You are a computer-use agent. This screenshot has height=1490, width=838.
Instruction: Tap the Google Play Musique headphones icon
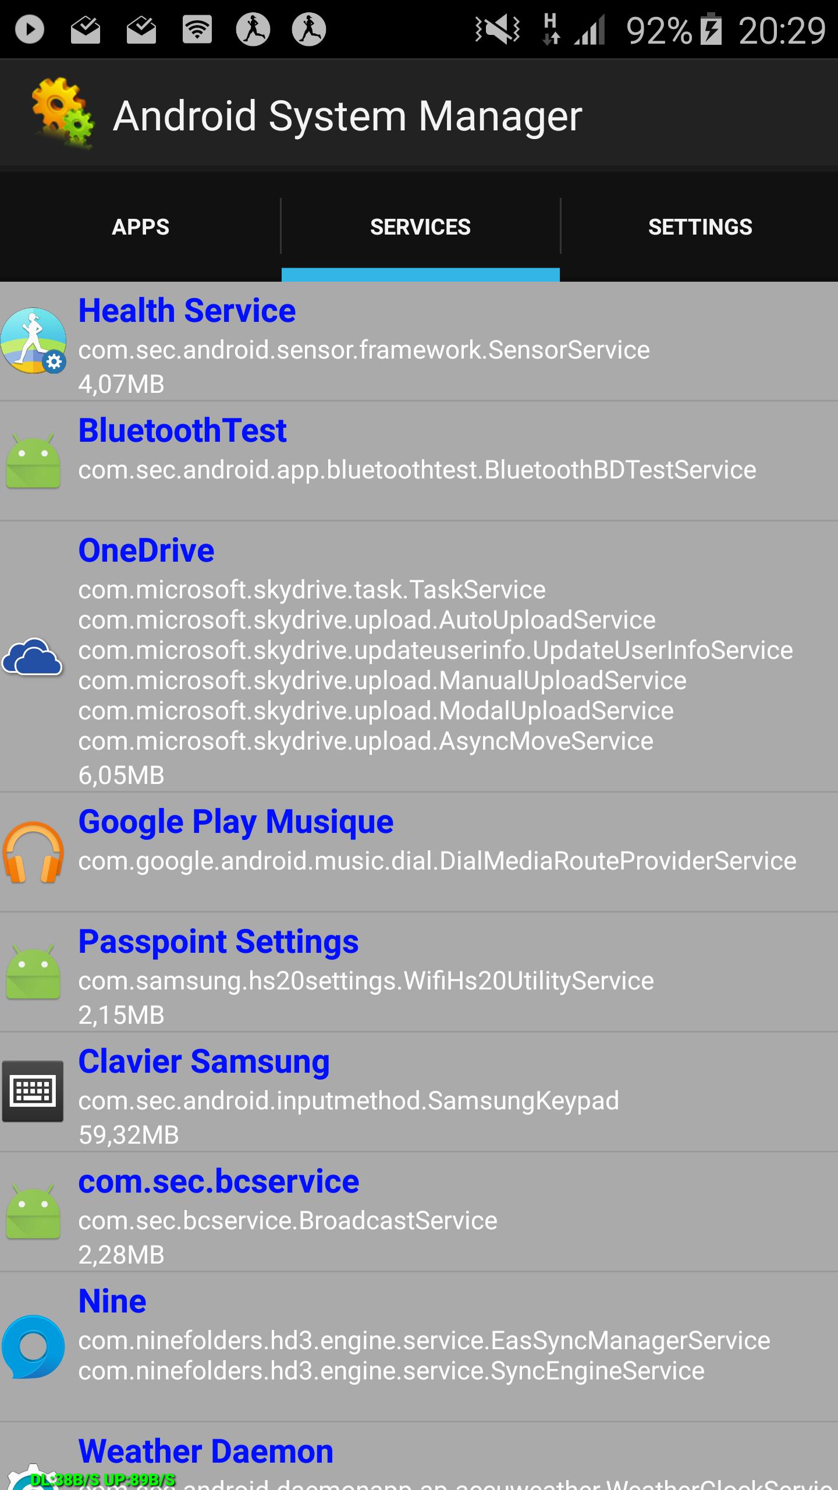(33, 853)
